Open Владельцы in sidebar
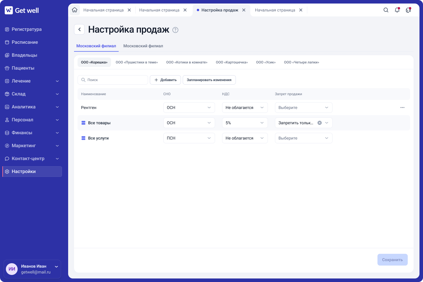Screen dimensions: 423x282 32,55
